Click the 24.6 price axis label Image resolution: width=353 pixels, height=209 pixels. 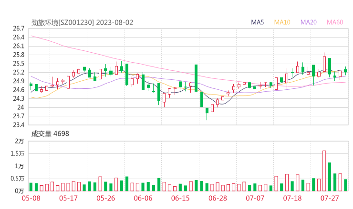[x=19, y=90]
